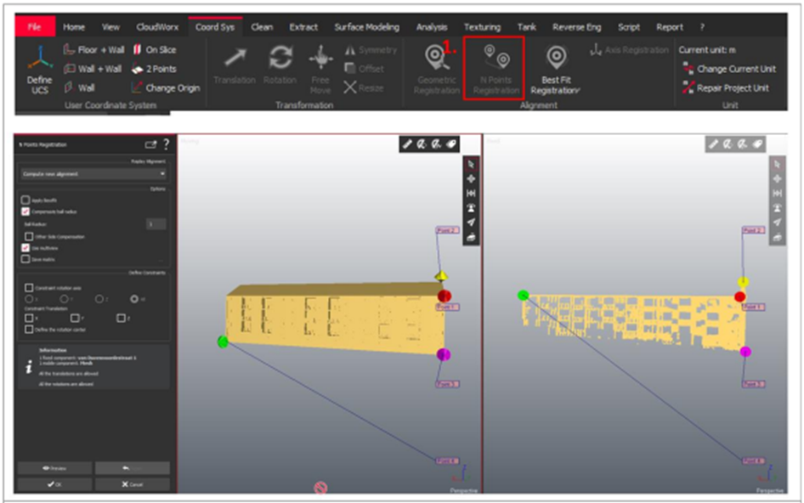The width and height of the screenshot is (804, 503).
Task: Click the Offset transformation tool
Action: (364, 69)
